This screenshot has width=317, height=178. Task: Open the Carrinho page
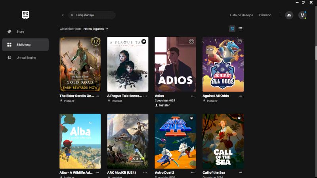265,15
